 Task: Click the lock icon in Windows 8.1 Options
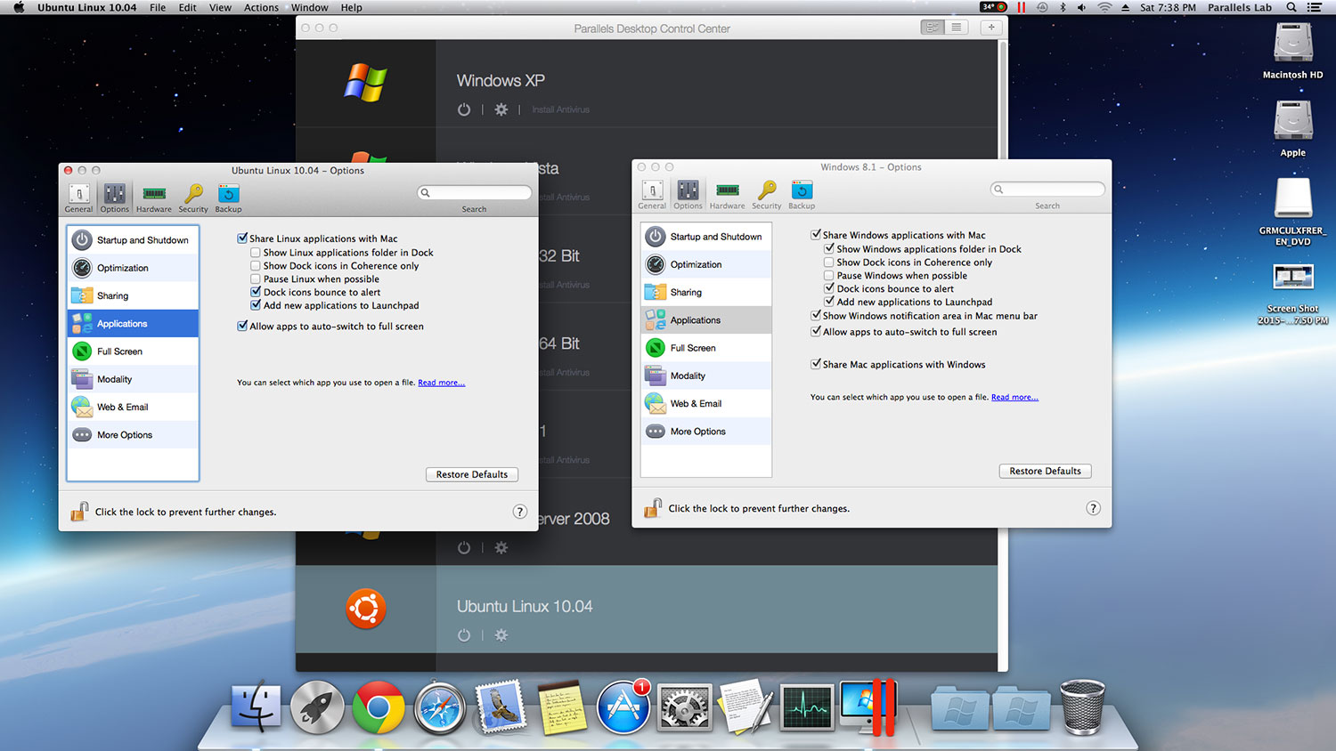point(653,507)
